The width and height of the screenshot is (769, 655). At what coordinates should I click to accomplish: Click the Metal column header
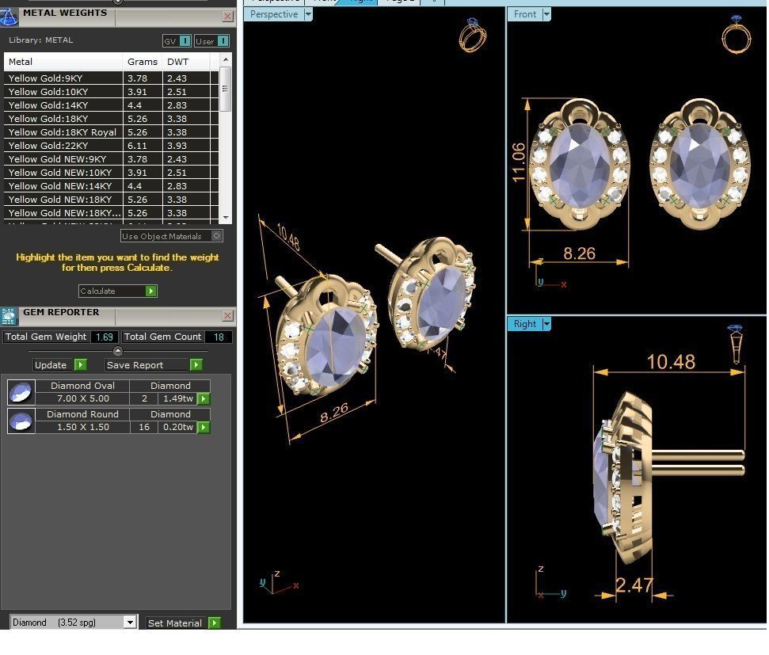tap(63, 62)
